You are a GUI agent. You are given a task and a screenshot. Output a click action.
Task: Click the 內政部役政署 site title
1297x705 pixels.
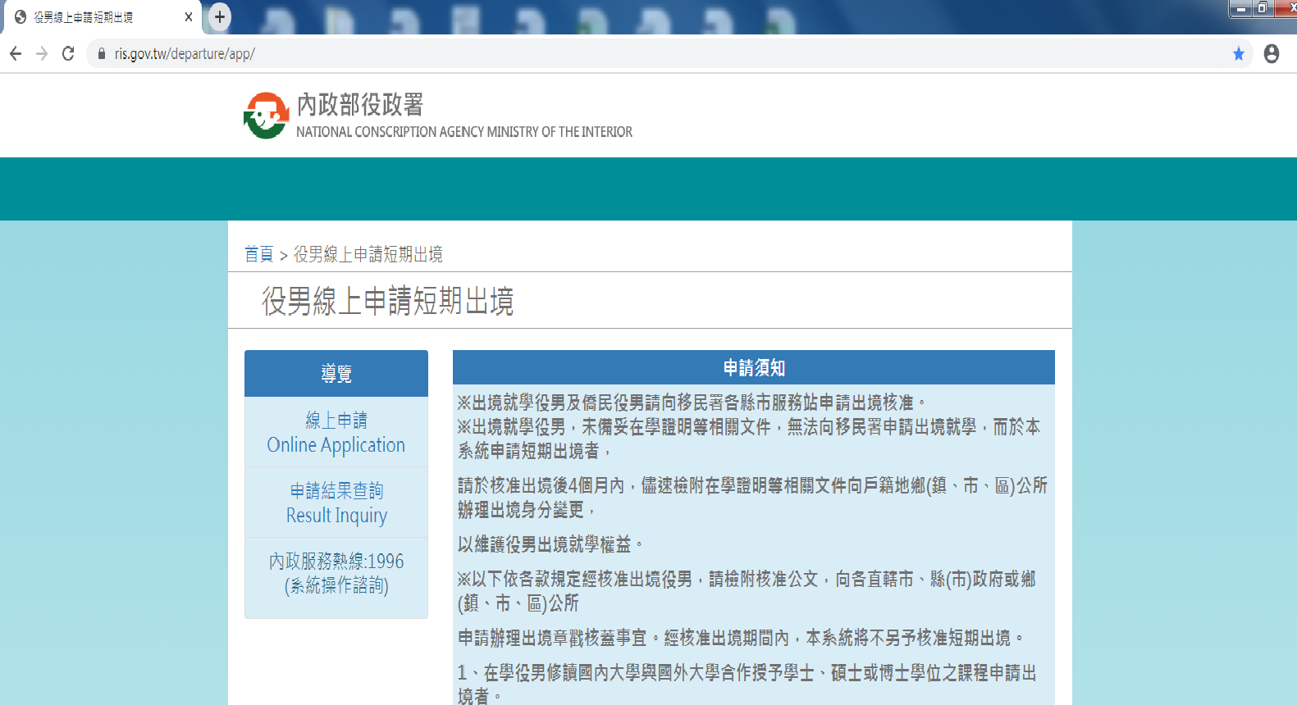point(360,105)
